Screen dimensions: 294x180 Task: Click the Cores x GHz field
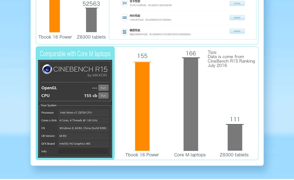(x=83, y=120)
